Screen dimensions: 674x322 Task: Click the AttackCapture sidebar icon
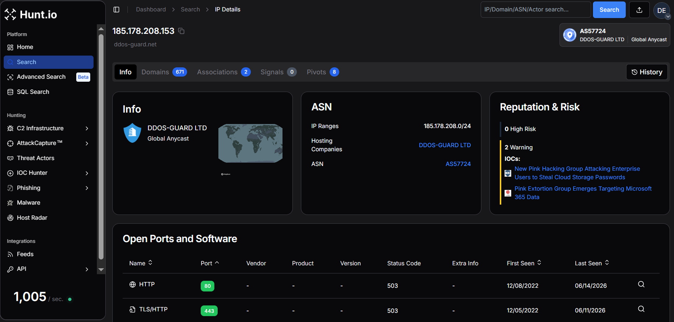pos(10,143)
